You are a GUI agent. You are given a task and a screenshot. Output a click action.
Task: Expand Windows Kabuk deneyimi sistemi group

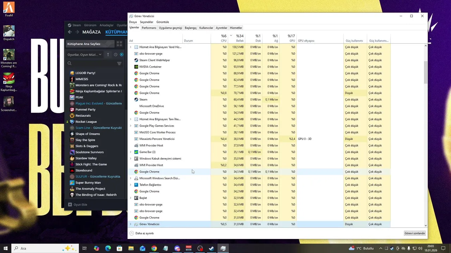(130, 158)
